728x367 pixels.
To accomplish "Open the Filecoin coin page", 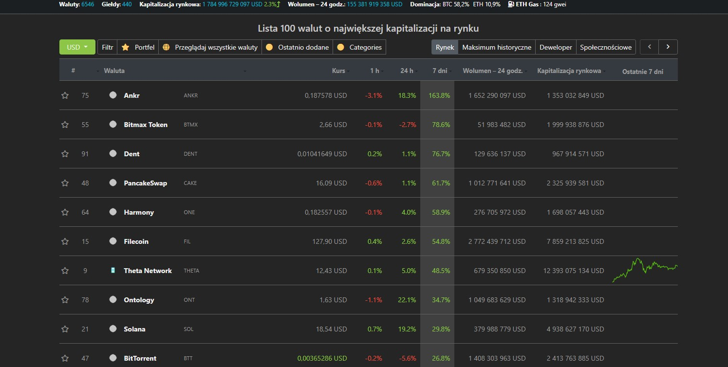I will pos(136,241).
